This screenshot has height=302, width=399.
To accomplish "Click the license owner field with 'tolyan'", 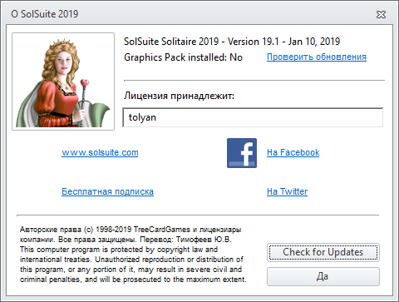I will point(253,117).
